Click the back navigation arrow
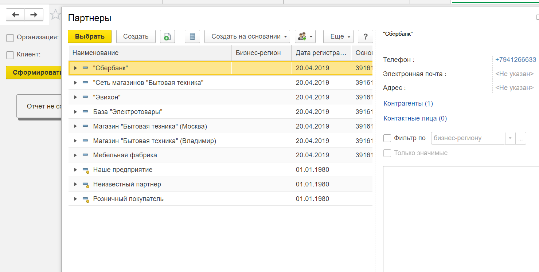This screenshot has height=272, width=539. [x=15, y=15]
